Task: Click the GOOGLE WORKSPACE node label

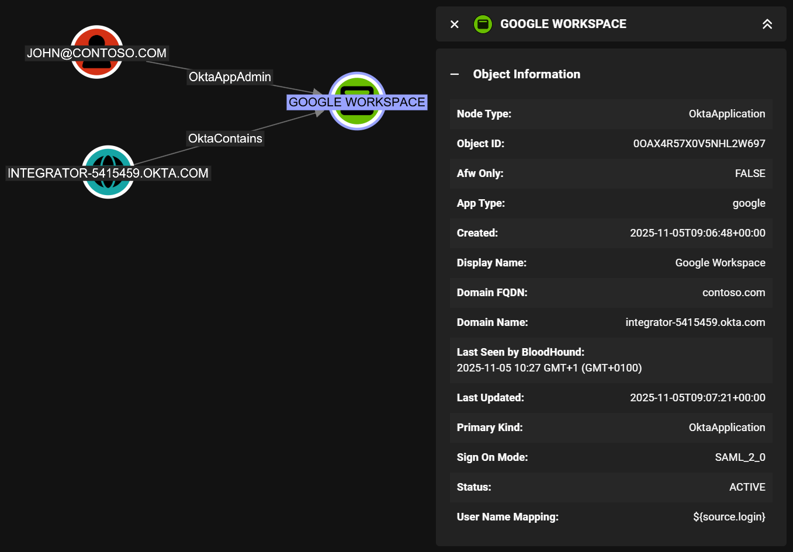Action: coord(357,102)
